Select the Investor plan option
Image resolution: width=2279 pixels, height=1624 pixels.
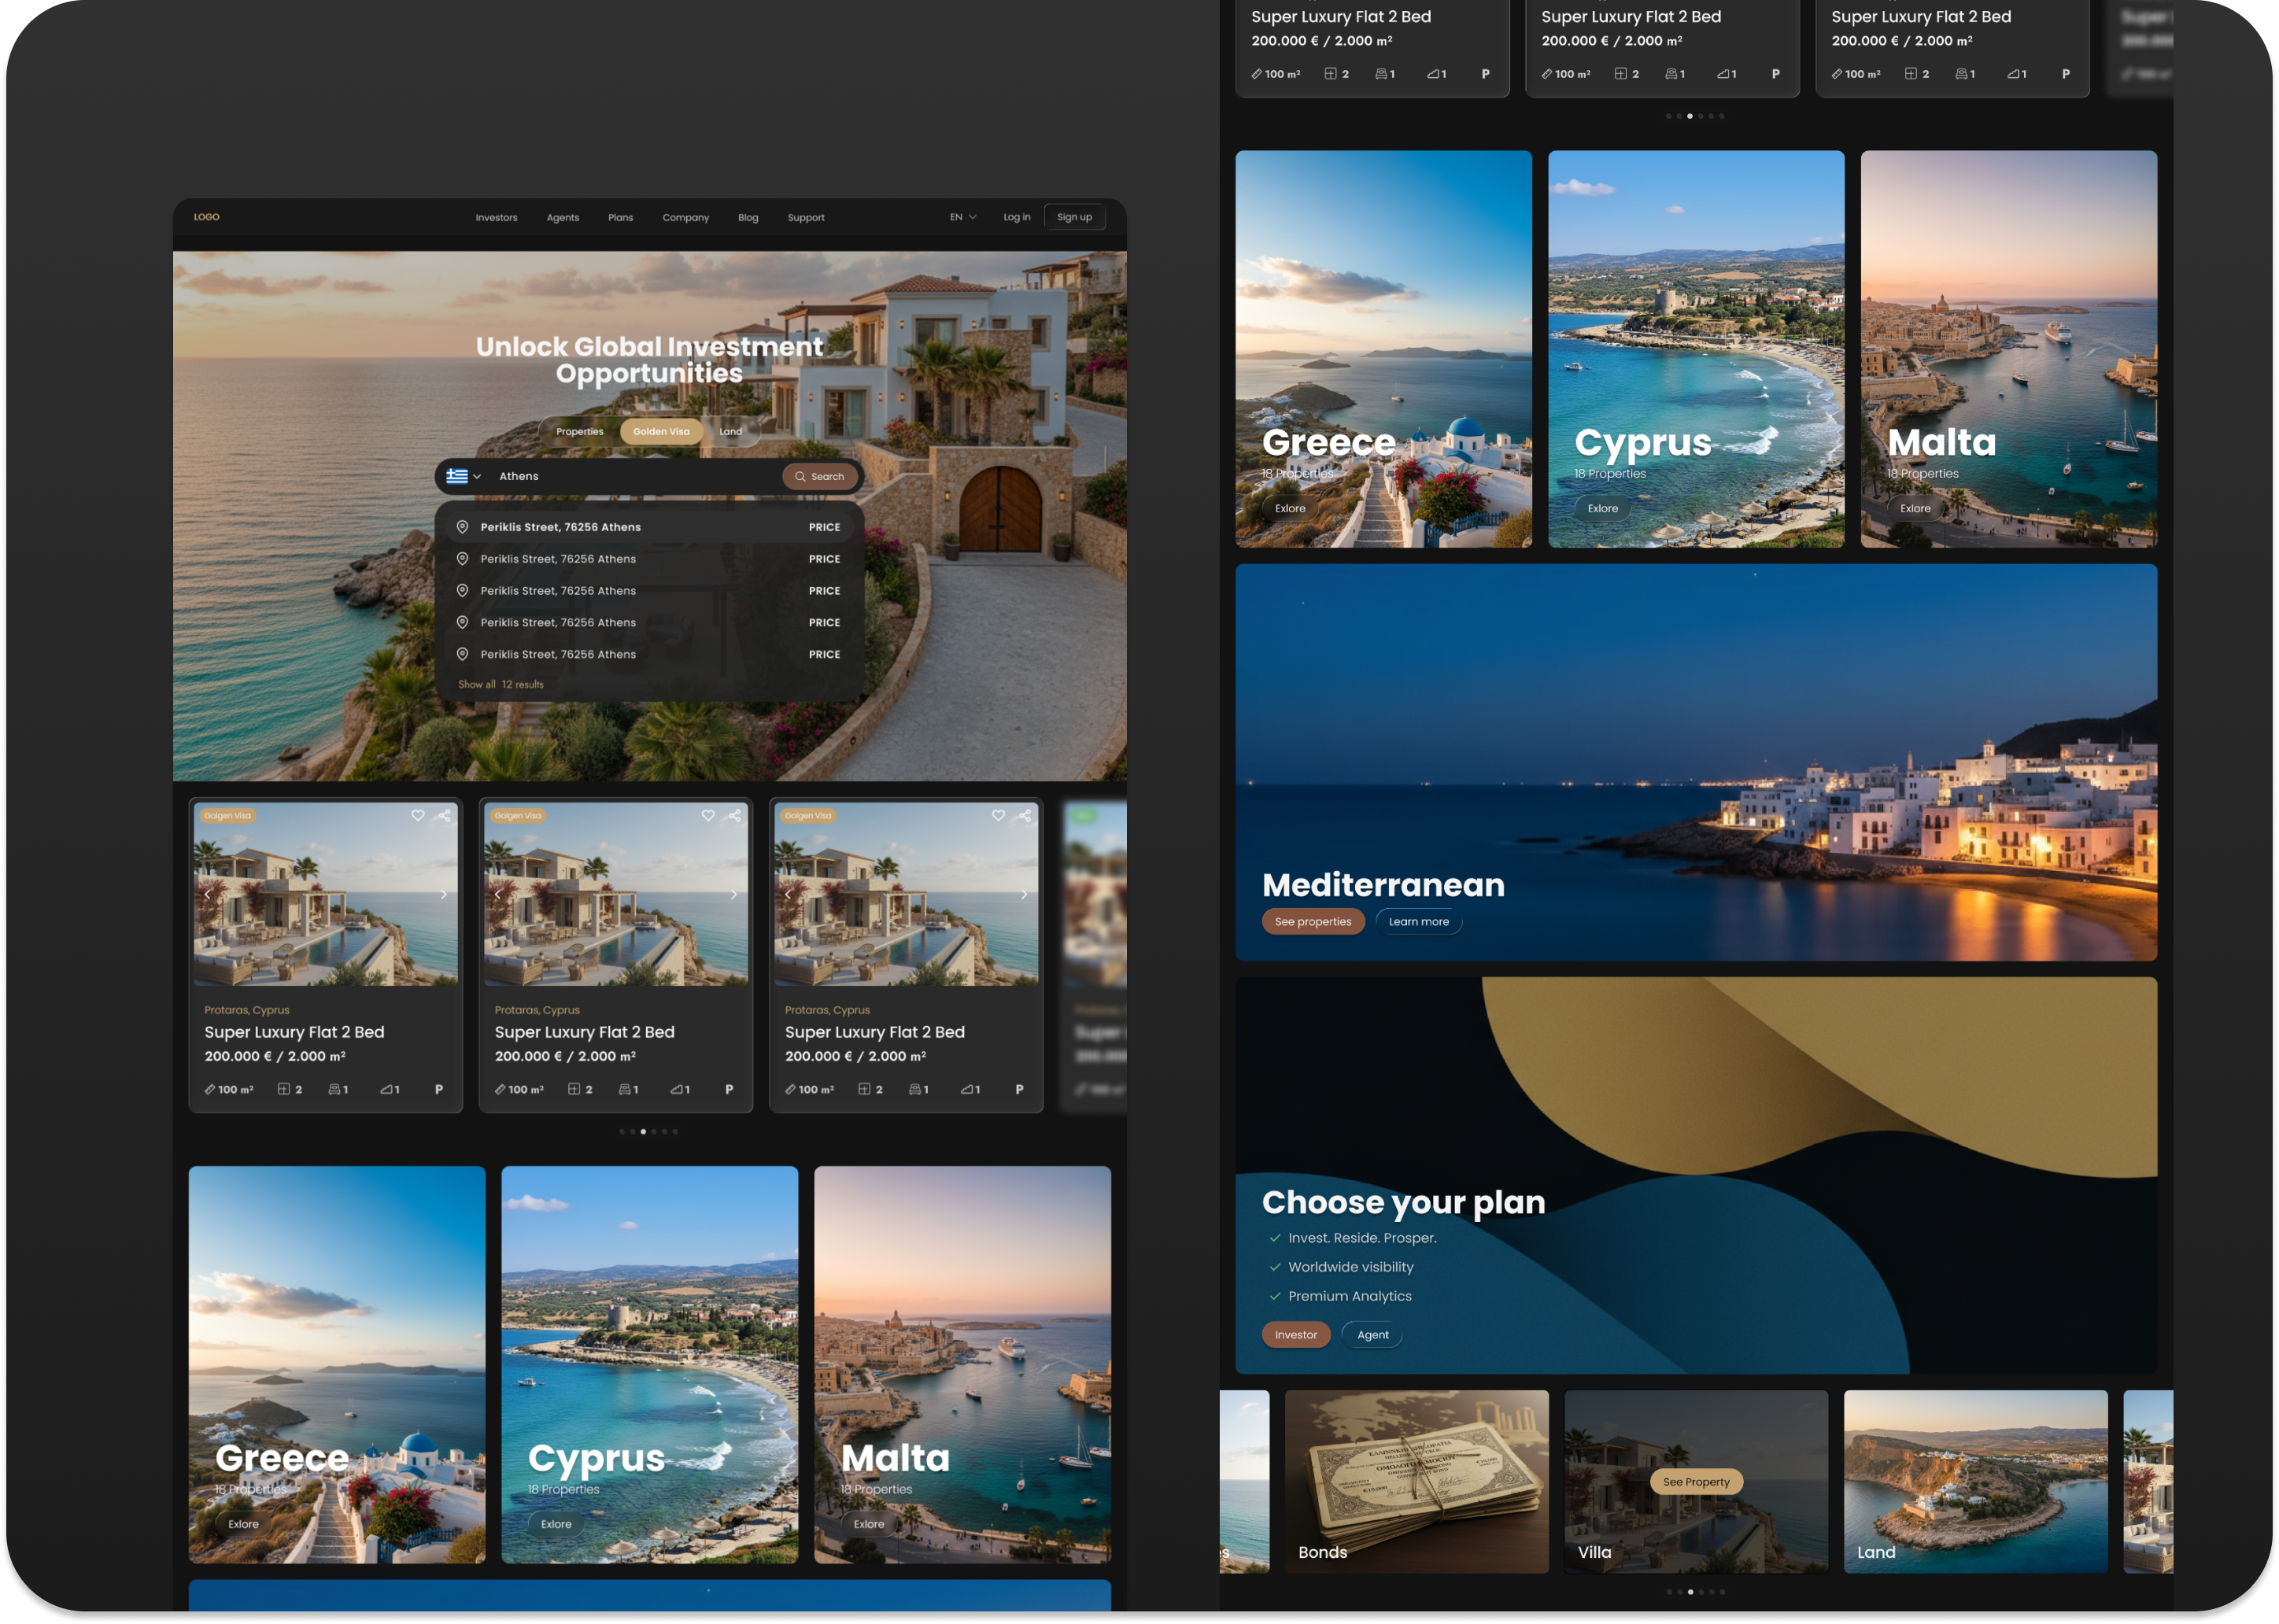tap(1296, 1334)
